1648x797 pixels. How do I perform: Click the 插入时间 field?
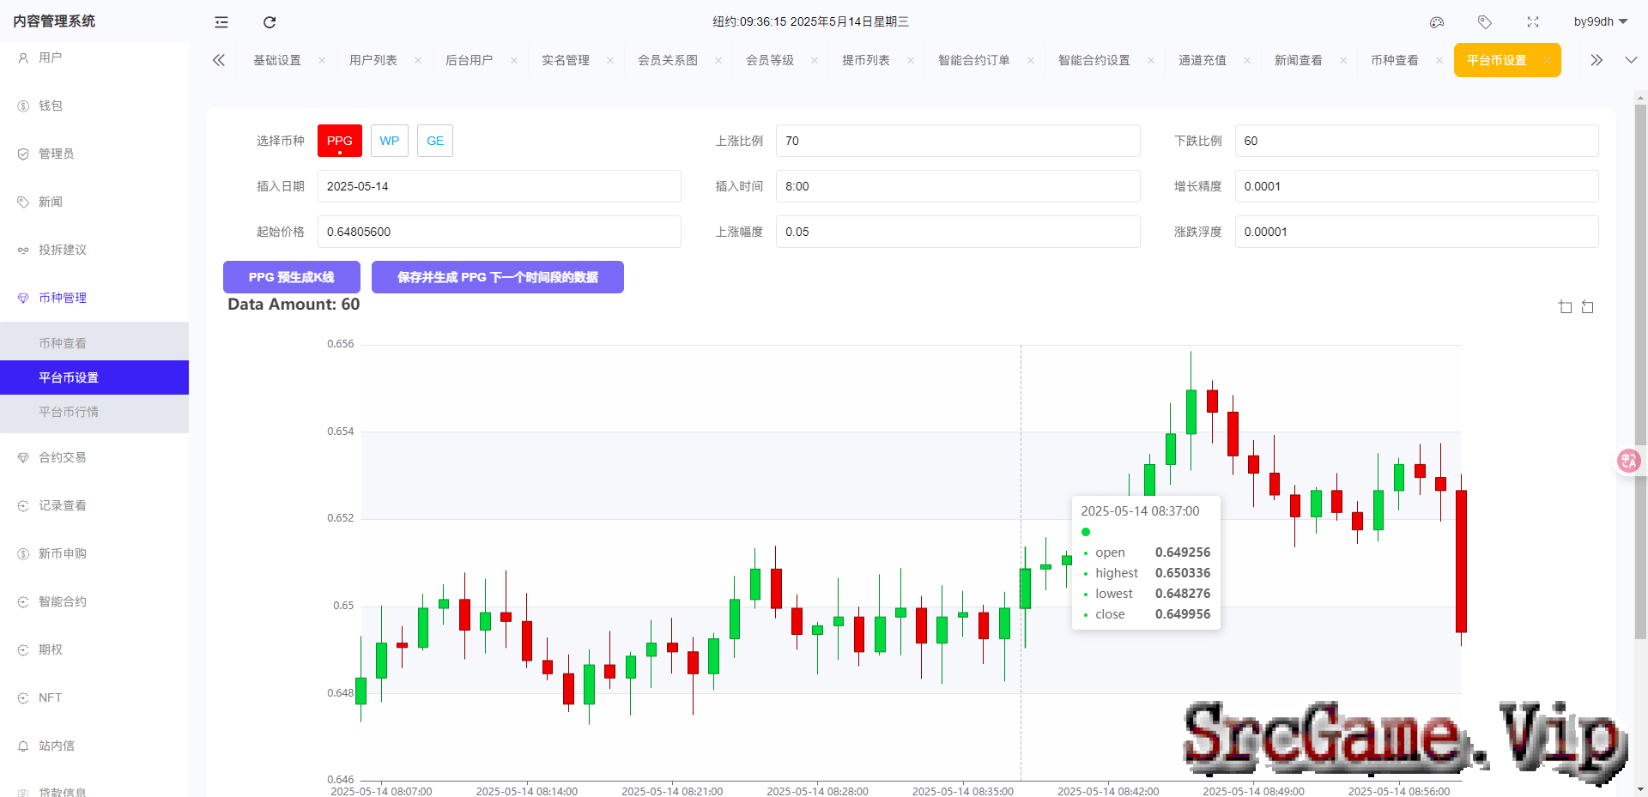point(958,186)
